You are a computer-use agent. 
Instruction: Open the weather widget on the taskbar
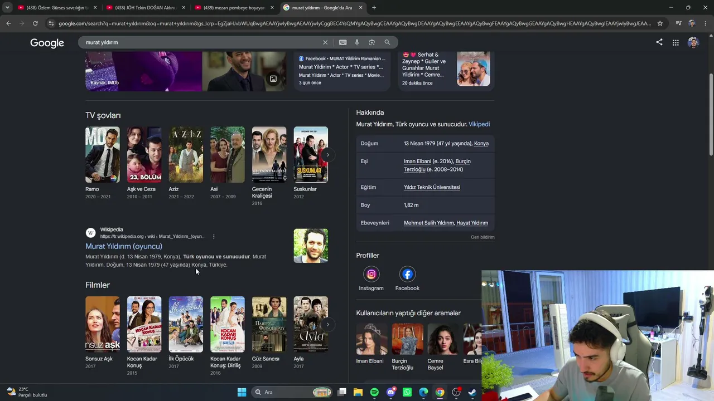(27, 392)
